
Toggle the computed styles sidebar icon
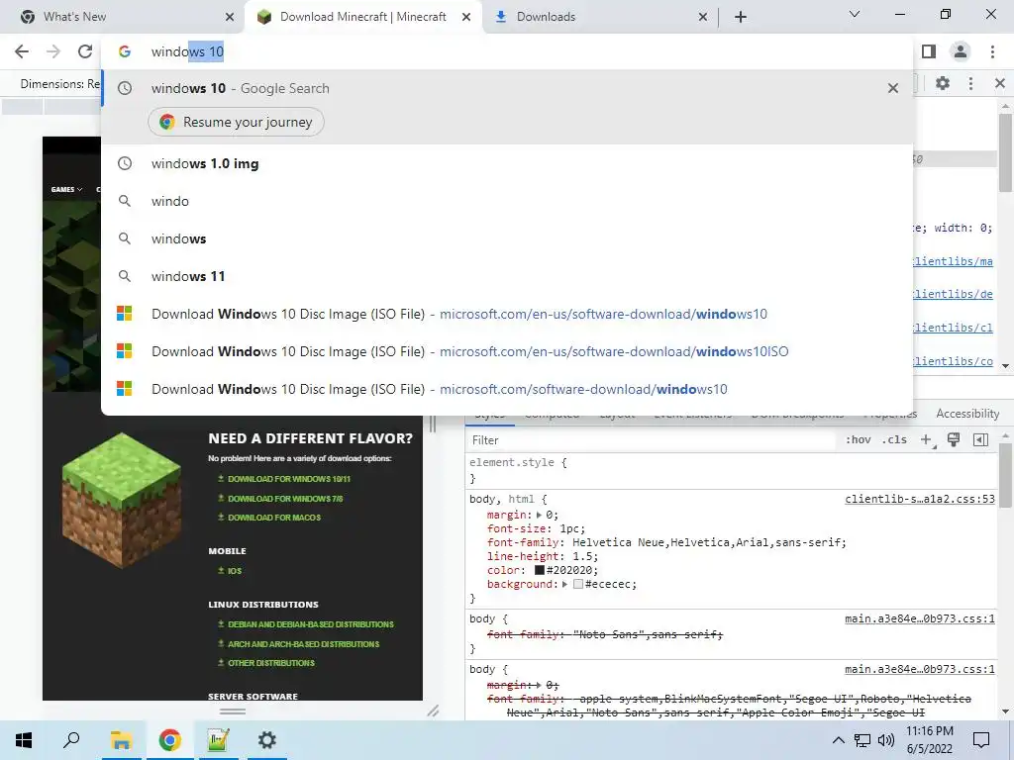coord(980,440)
